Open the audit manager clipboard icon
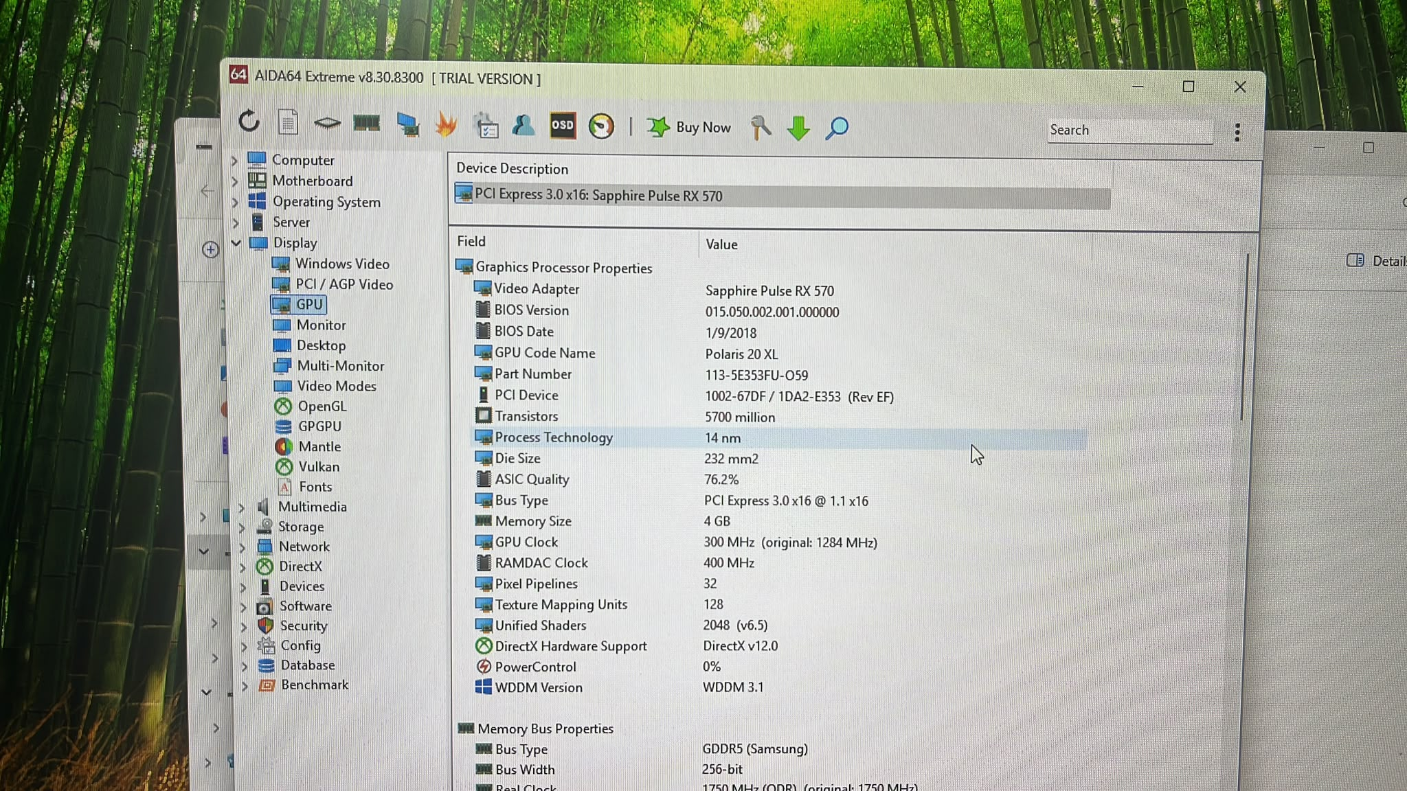This screenshot has height=791, width=1407. click(486, 126)
